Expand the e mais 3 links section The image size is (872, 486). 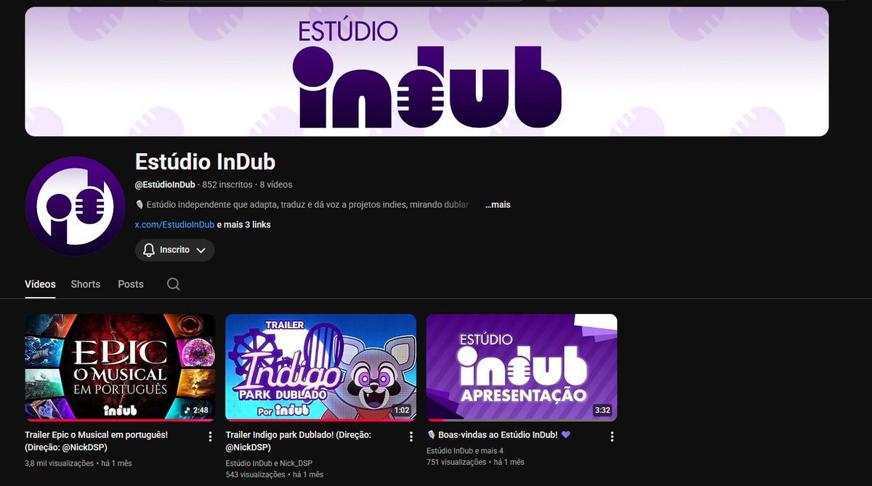click(244, 224)
